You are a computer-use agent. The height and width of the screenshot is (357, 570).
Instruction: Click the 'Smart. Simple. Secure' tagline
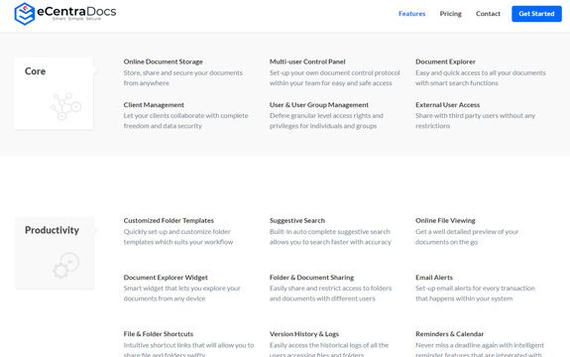click(x=76, y=19)
